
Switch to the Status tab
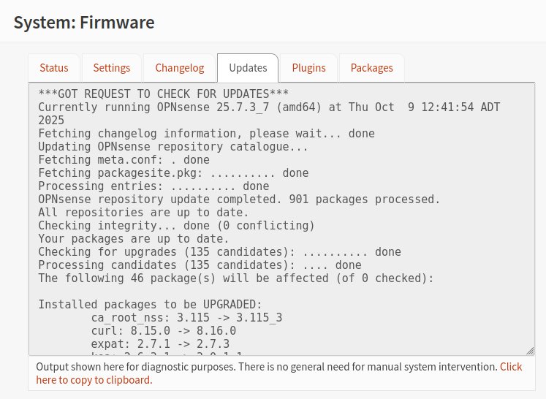(x=54, y=68)
